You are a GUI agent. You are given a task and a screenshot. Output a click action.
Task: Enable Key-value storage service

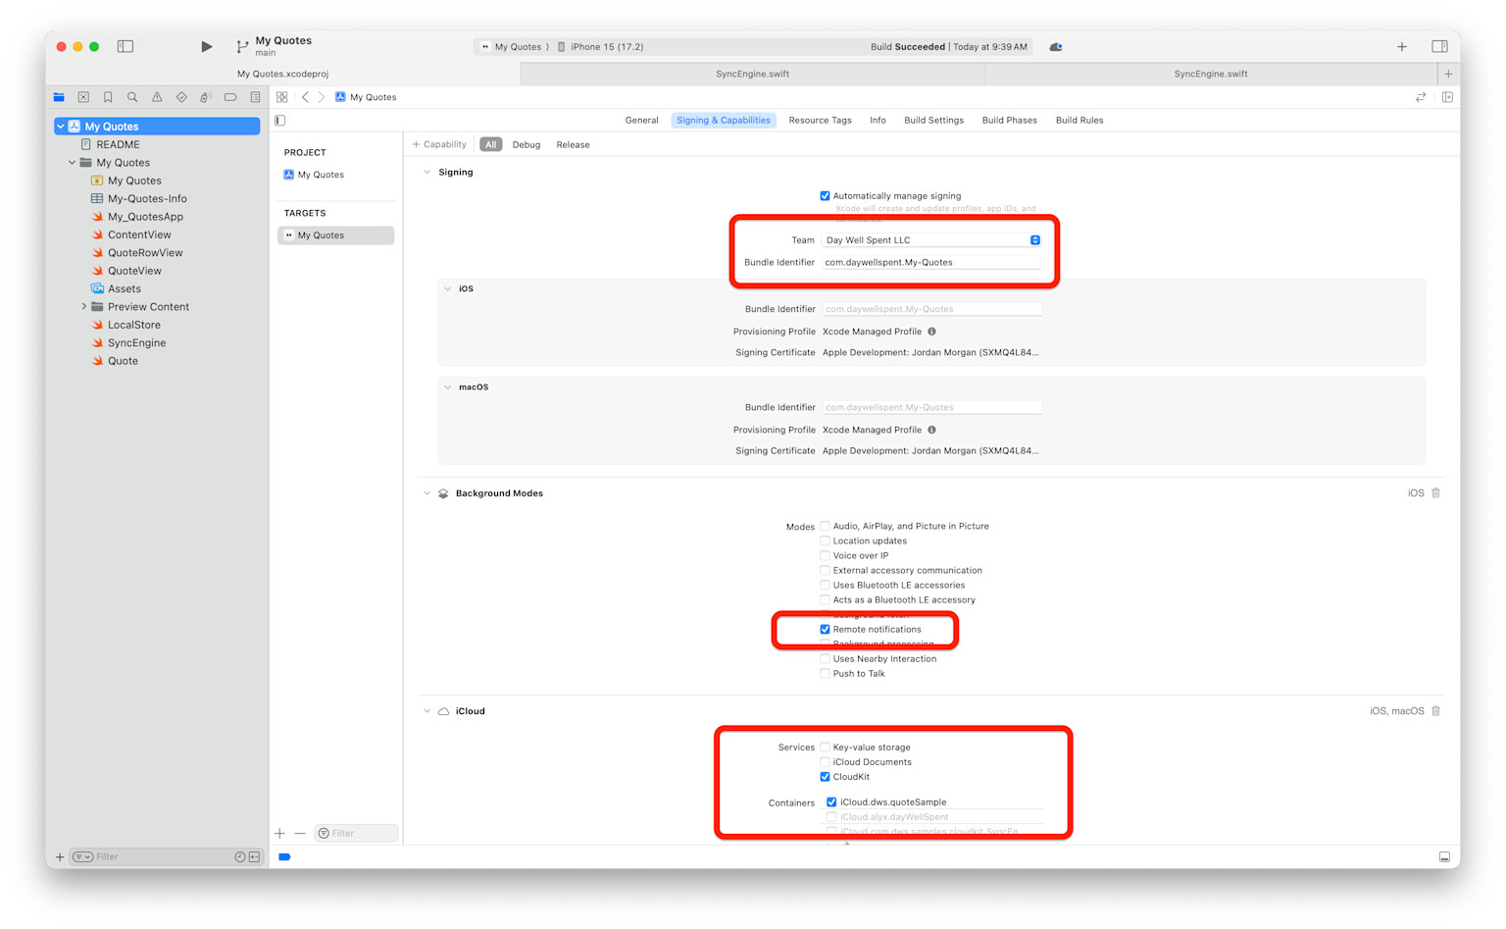825,748
